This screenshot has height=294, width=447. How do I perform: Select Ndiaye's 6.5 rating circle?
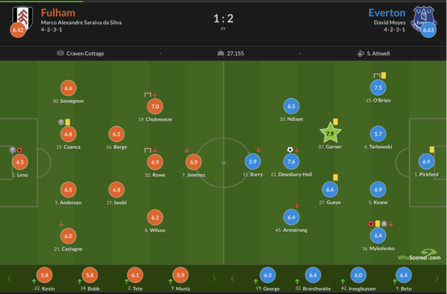(291, 106)
